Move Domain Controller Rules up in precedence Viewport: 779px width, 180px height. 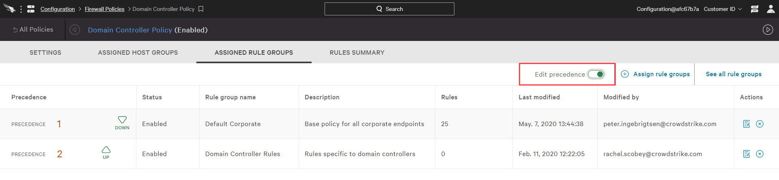click(x=106, y=153)
